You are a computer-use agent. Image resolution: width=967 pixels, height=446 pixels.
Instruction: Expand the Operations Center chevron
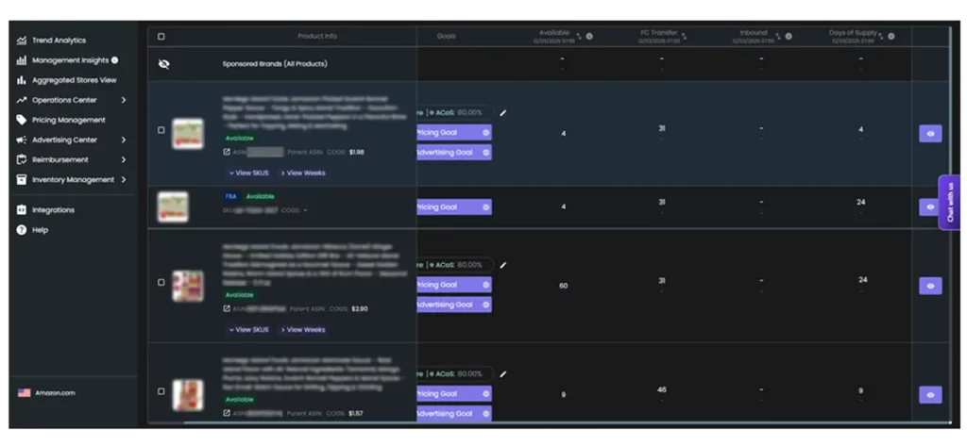[124, 100]
